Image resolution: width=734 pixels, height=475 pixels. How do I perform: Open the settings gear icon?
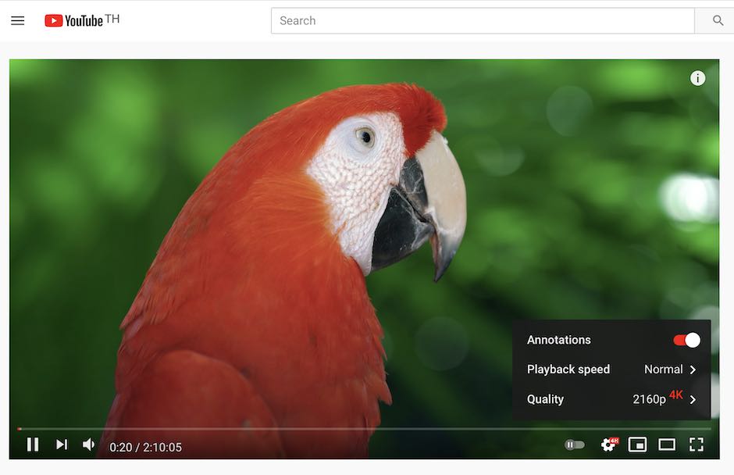tap(609, 444)
